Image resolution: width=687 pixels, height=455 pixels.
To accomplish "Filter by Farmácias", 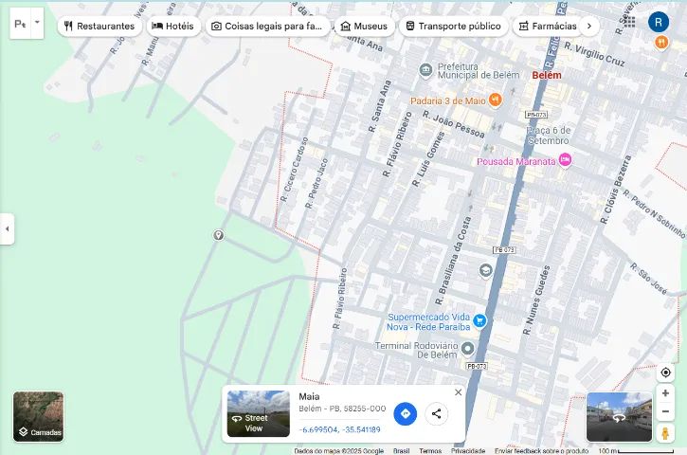I will click(549, 26).
